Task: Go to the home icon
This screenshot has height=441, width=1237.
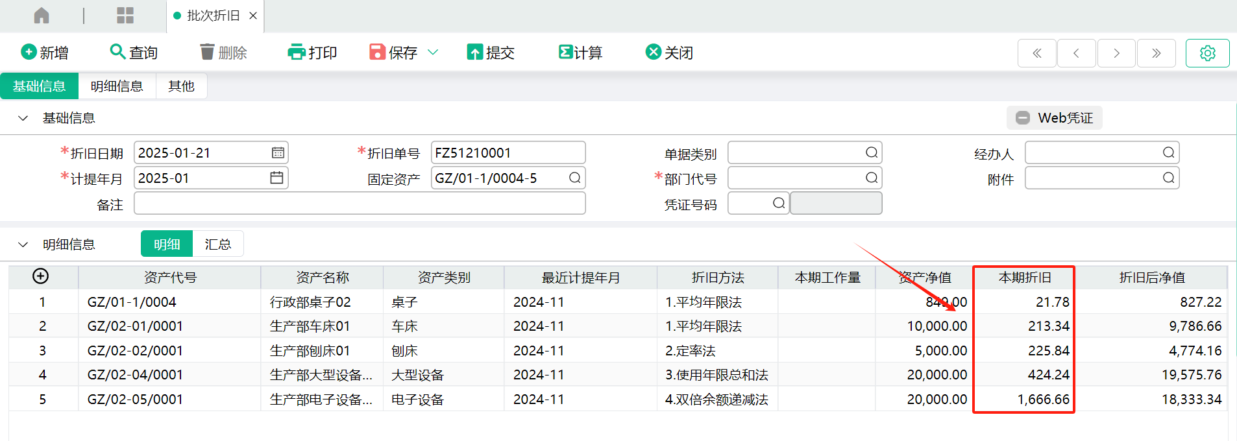Action: (42, 16)
